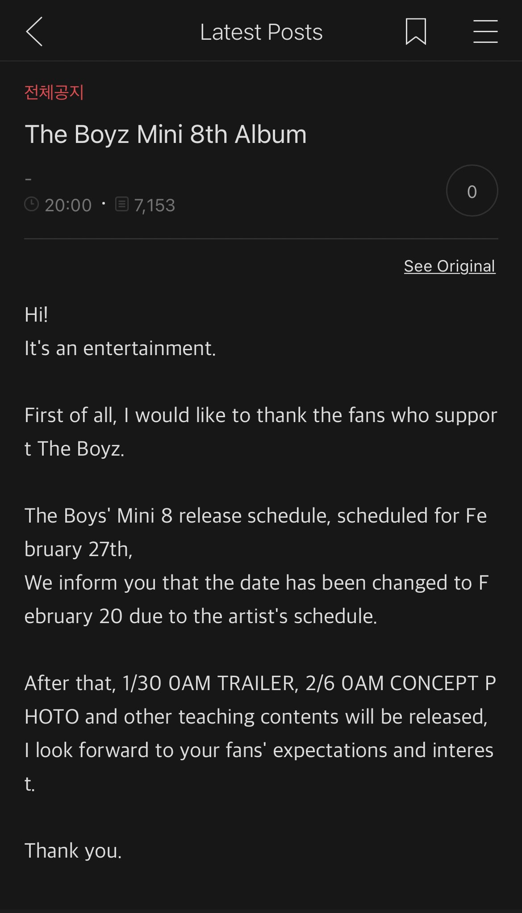Tap the Latest Posts header title

(x=261, y=32)
